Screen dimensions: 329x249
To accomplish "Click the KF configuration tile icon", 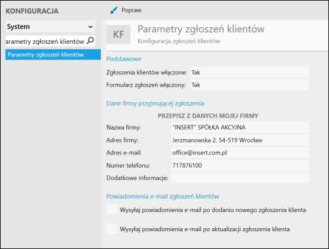I will [119, 34].
